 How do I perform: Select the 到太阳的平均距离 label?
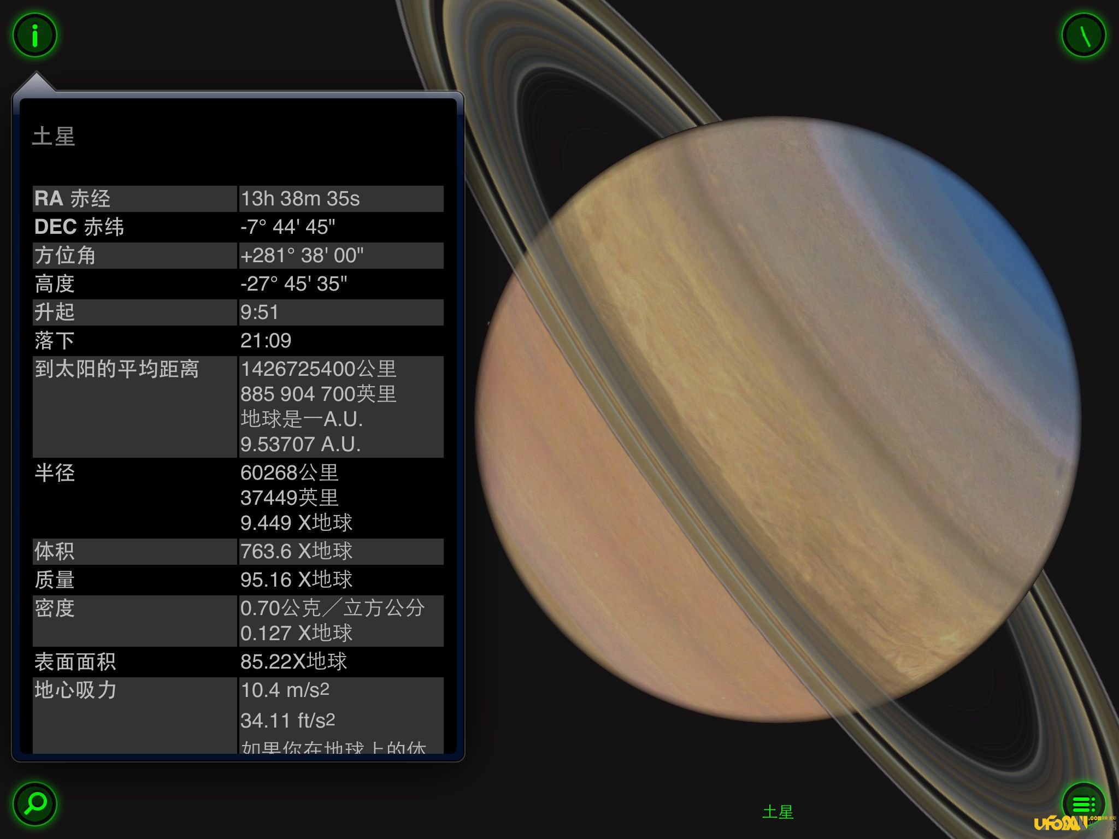click(x=117, y=369)
